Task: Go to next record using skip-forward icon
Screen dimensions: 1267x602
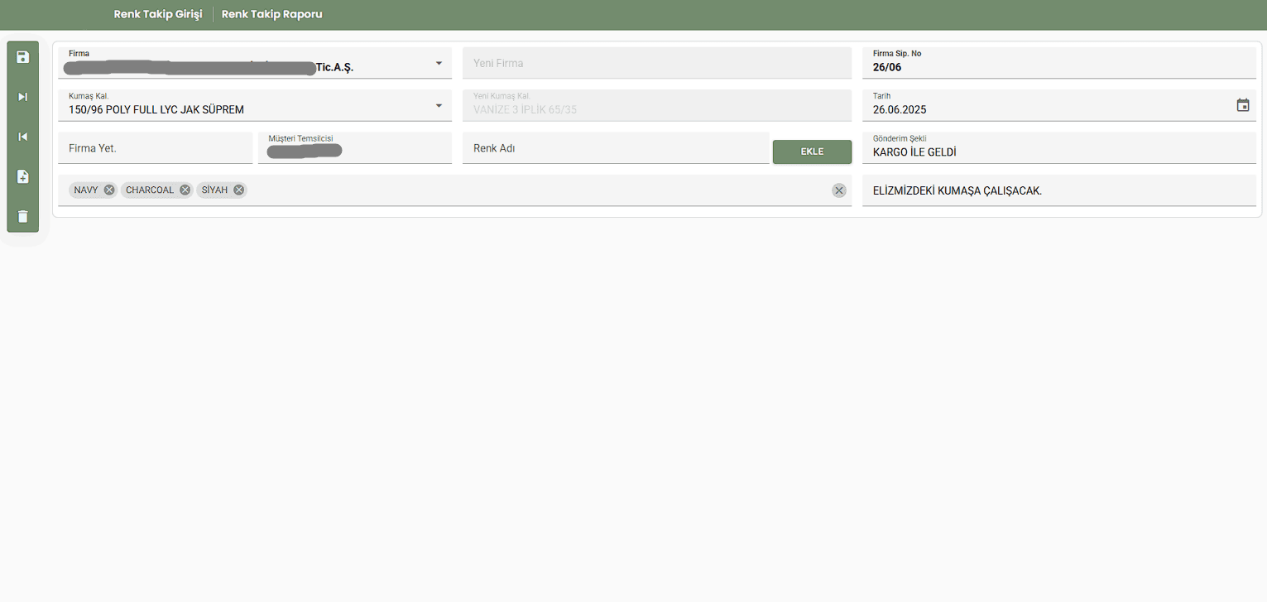Action: point(22,97)
